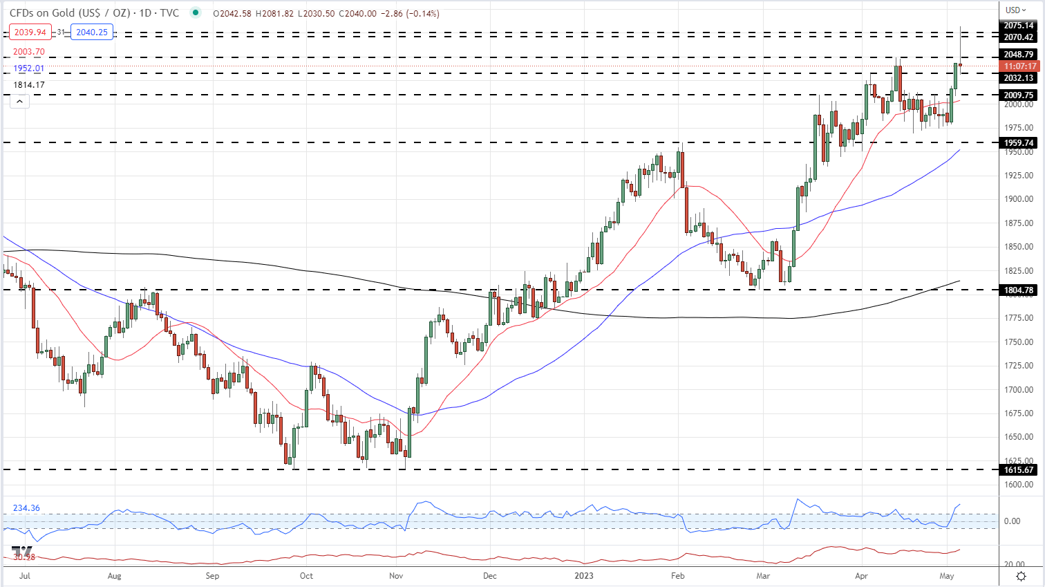
Task: Click the red sell price 2039.94
Action: (30, 32)
